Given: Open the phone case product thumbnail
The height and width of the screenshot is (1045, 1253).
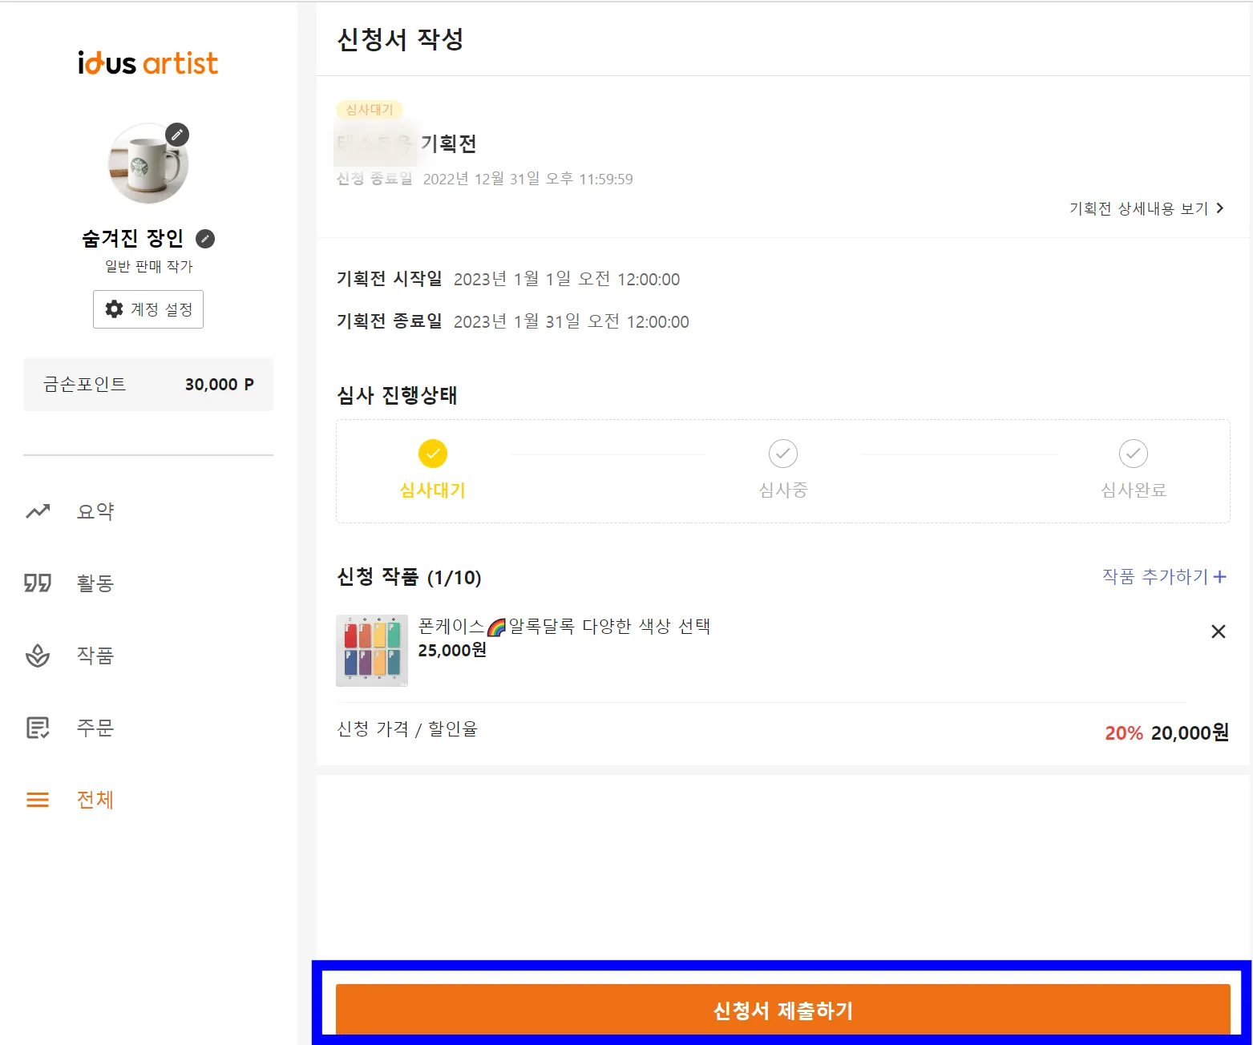Looking at the screenshot, I should click(372, 651).
